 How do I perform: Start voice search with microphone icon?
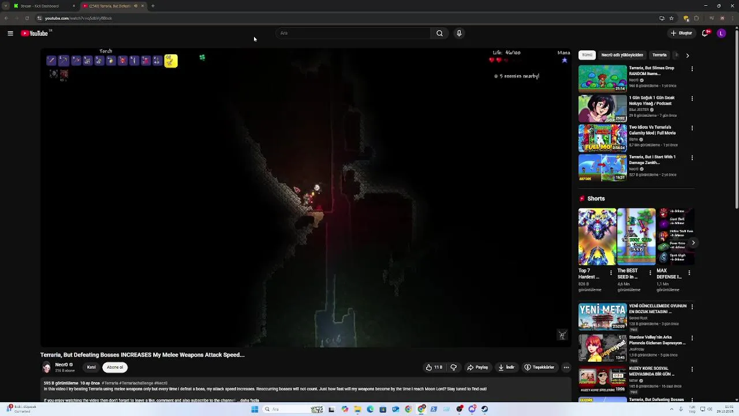click(459, 34)
